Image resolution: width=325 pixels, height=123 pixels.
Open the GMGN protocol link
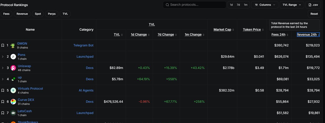click(22, 43)
